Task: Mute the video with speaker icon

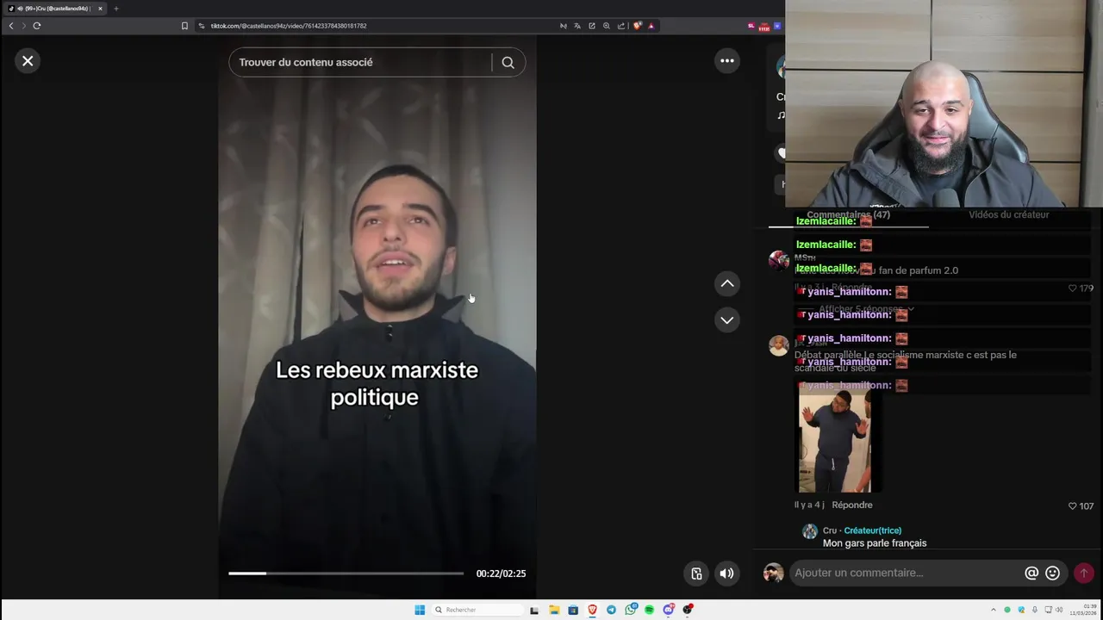Action: click(x=727, y=573)
